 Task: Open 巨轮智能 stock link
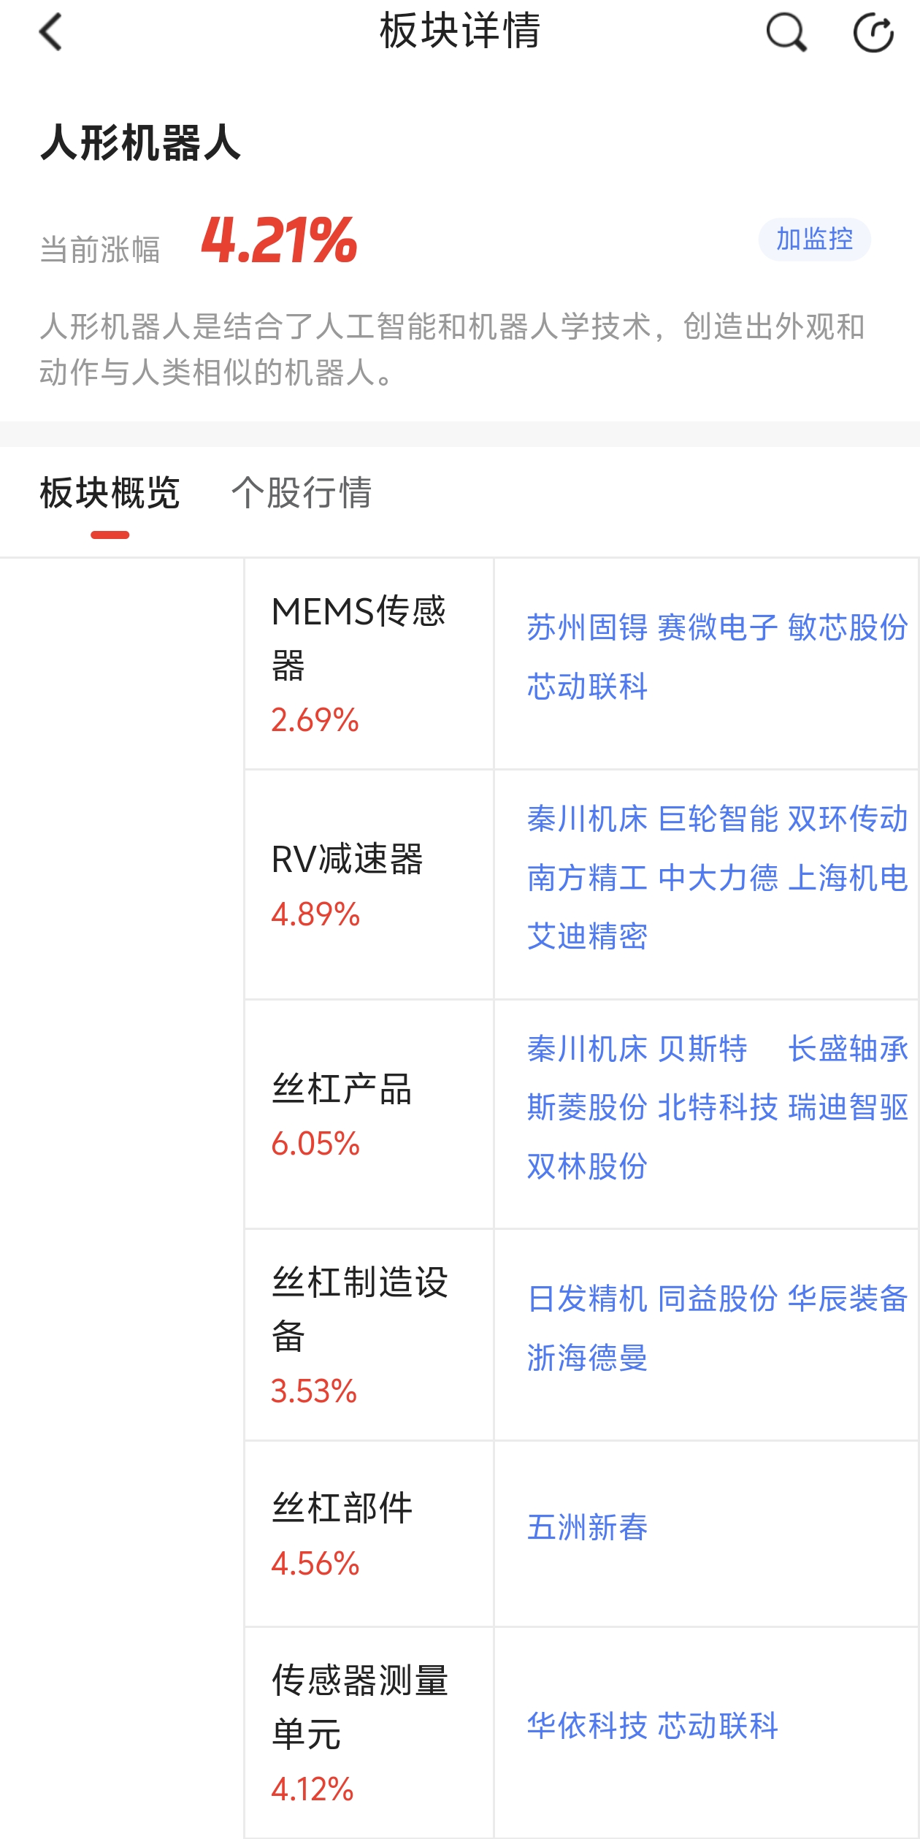718,819
